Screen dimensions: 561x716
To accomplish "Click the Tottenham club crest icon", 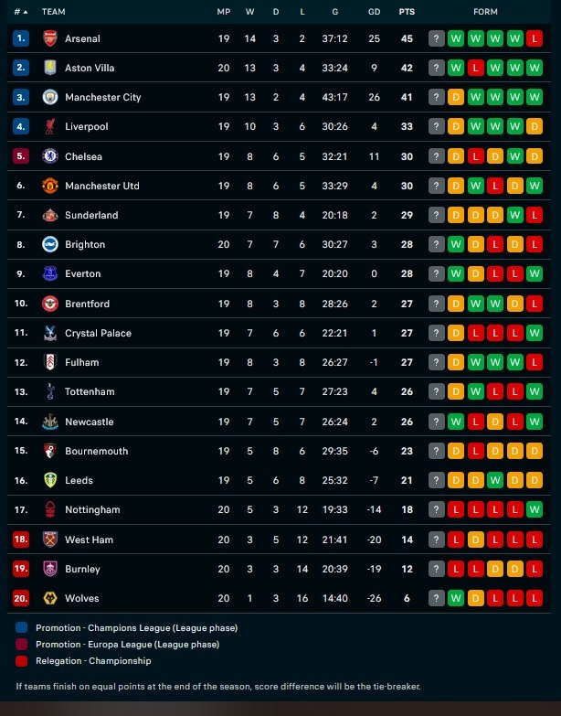I will pos(50,391).
